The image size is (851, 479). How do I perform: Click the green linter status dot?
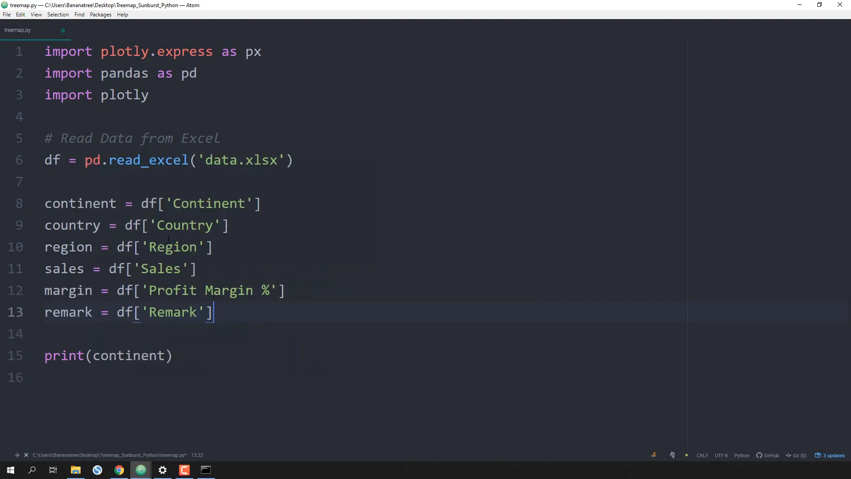coord(687,455)
